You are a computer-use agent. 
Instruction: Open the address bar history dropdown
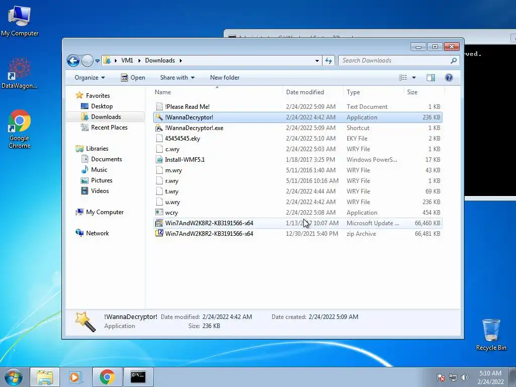point(317,60)
